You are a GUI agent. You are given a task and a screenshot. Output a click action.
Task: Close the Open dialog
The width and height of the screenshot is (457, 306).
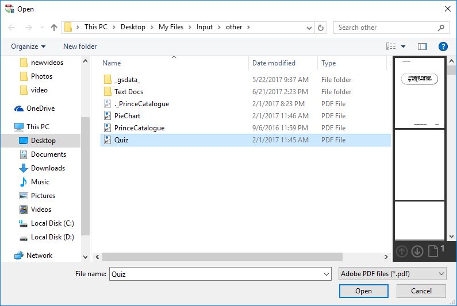tap(448, 9)
